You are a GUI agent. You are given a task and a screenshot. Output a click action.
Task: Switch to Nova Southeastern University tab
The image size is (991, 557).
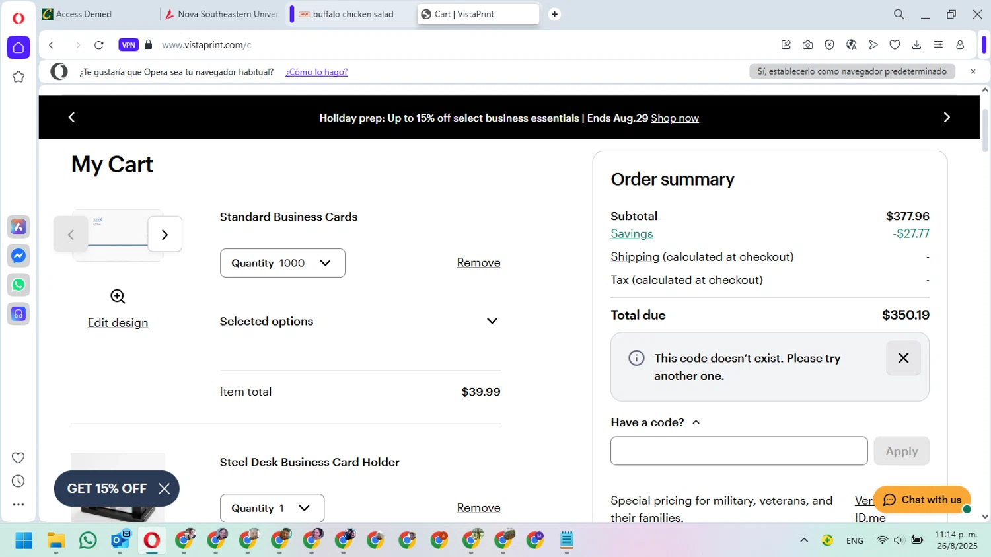[223, 14]
